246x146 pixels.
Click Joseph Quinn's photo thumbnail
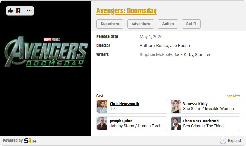coord(102,124)
